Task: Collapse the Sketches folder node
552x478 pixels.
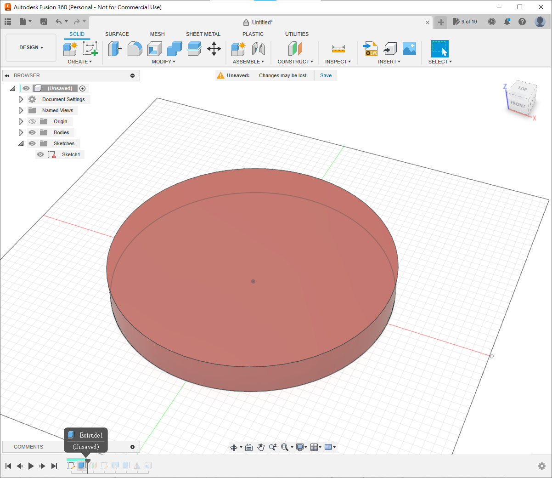Action: pos(21,143)
